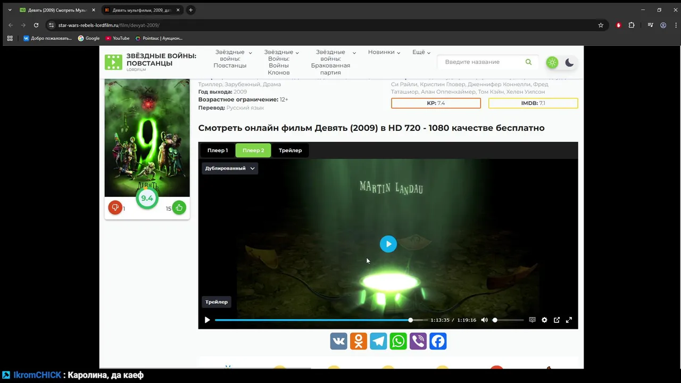Open the Google bookmark
This screenshot has height=383, width=681.
[x=89, y=38]
